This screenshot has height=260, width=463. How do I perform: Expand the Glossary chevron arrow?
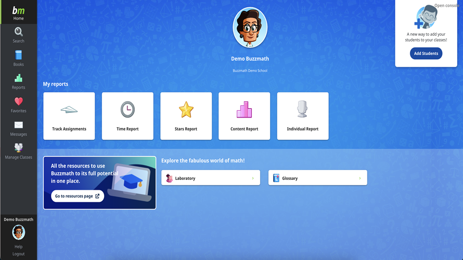[x=359, y=178]
